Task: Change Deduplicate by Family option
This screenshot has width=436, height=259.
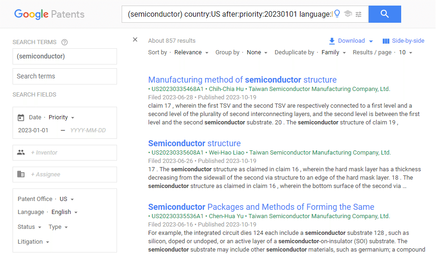Action: point(333,52)
